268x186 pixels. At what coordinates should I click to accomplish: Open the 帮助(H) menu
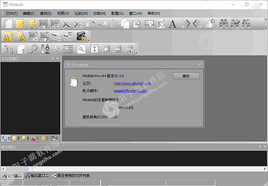coord(154,13)
